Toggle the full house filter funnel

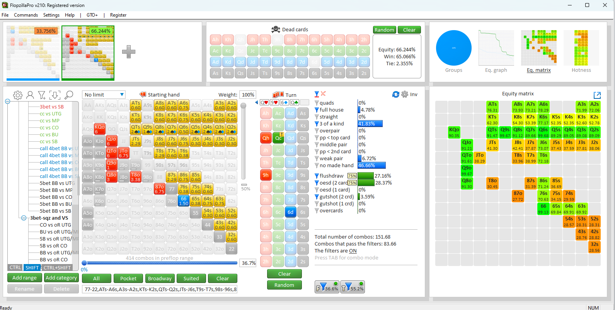(x=317, y=110)
